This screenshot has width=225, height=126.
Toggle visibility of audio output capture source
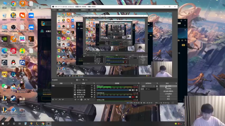click(x=92, y=90)
